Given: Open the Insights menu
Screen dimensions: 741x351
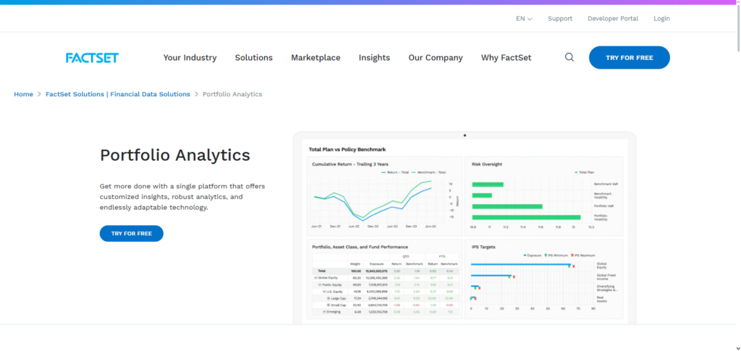Looking at the screenshot, I should click(374, 58).
